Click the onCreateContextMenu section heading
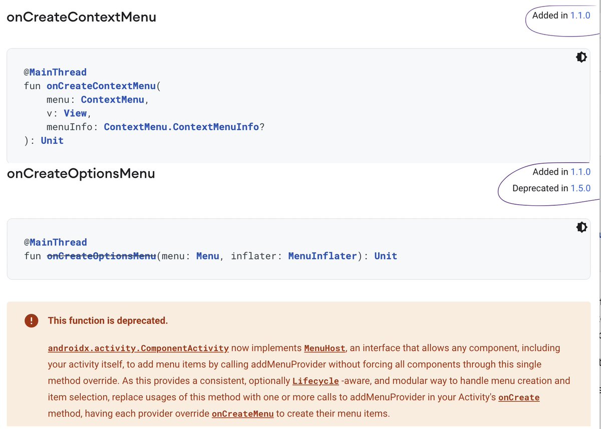This screenshot has height=429, width=601. click(x=81, y=17)
